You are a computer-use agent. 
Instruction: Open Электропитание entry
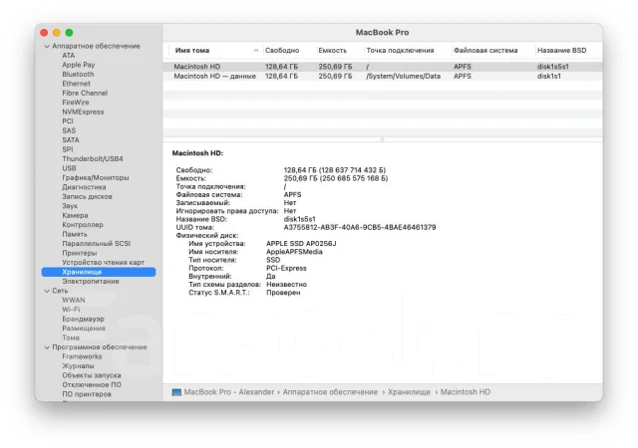pyautogui.click(x=91, y=281)
